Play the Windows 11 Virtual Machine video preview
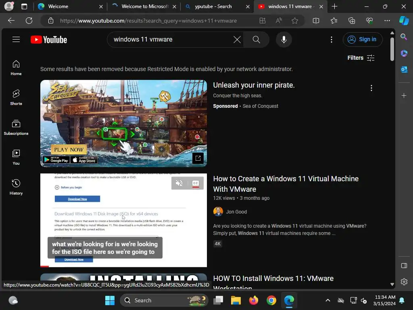Image resolution: width=413 pixels, height=310 pixels. pyautogui.click(x=123, y=220)
